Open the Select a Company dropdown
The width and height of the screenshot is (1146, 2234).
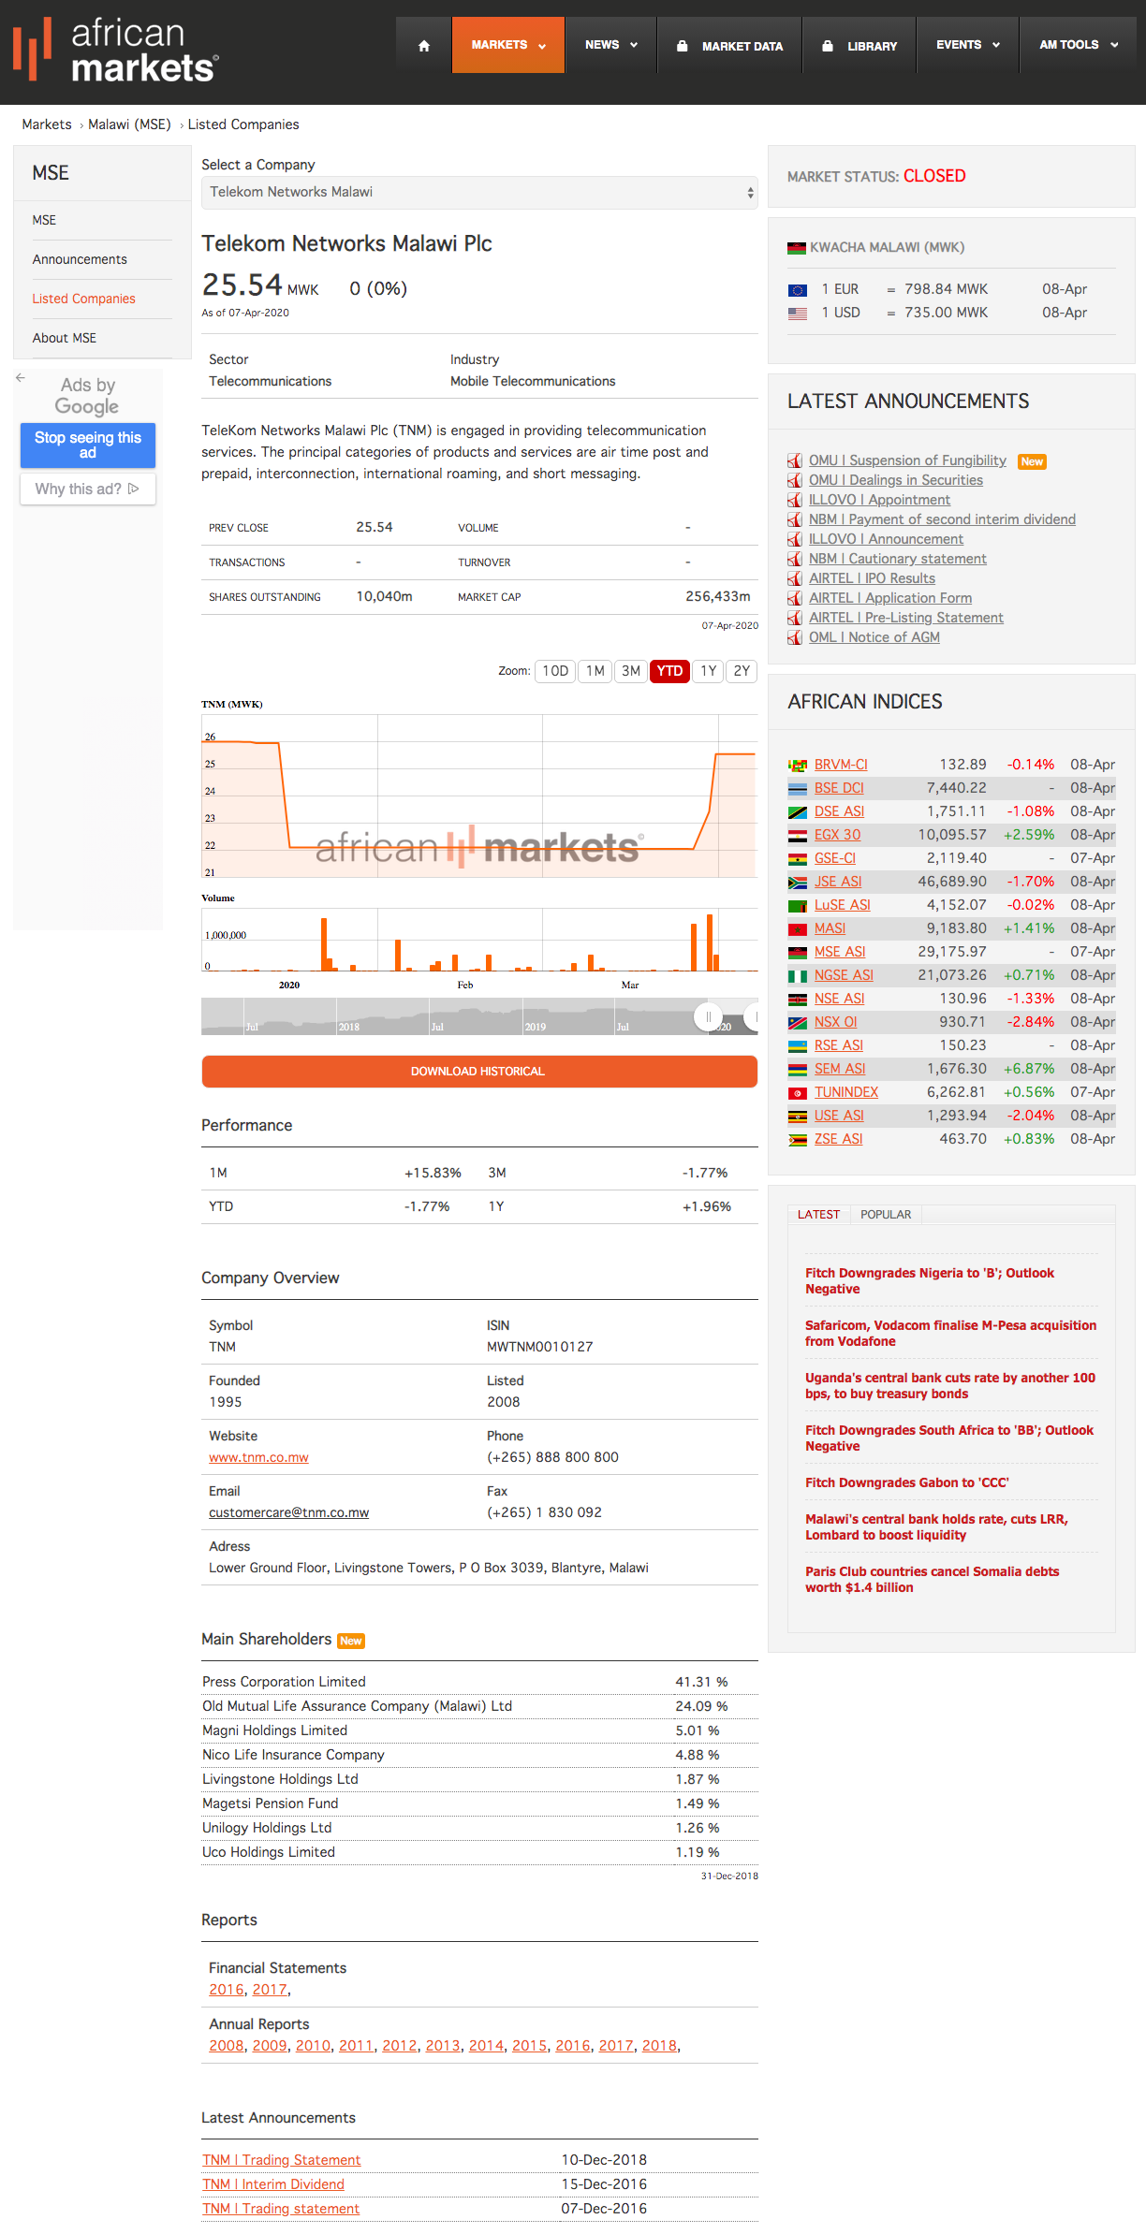479,192
